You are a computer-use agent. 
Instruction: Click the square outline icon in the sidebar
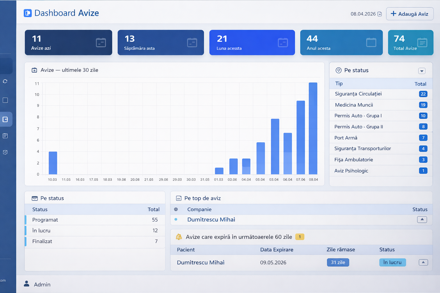[5, 100]
